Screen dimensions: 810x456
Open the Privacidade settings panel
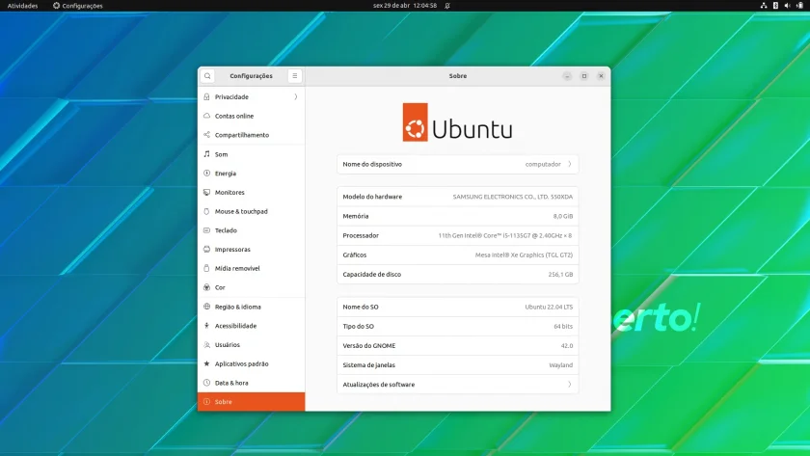(x=251, y=96)
